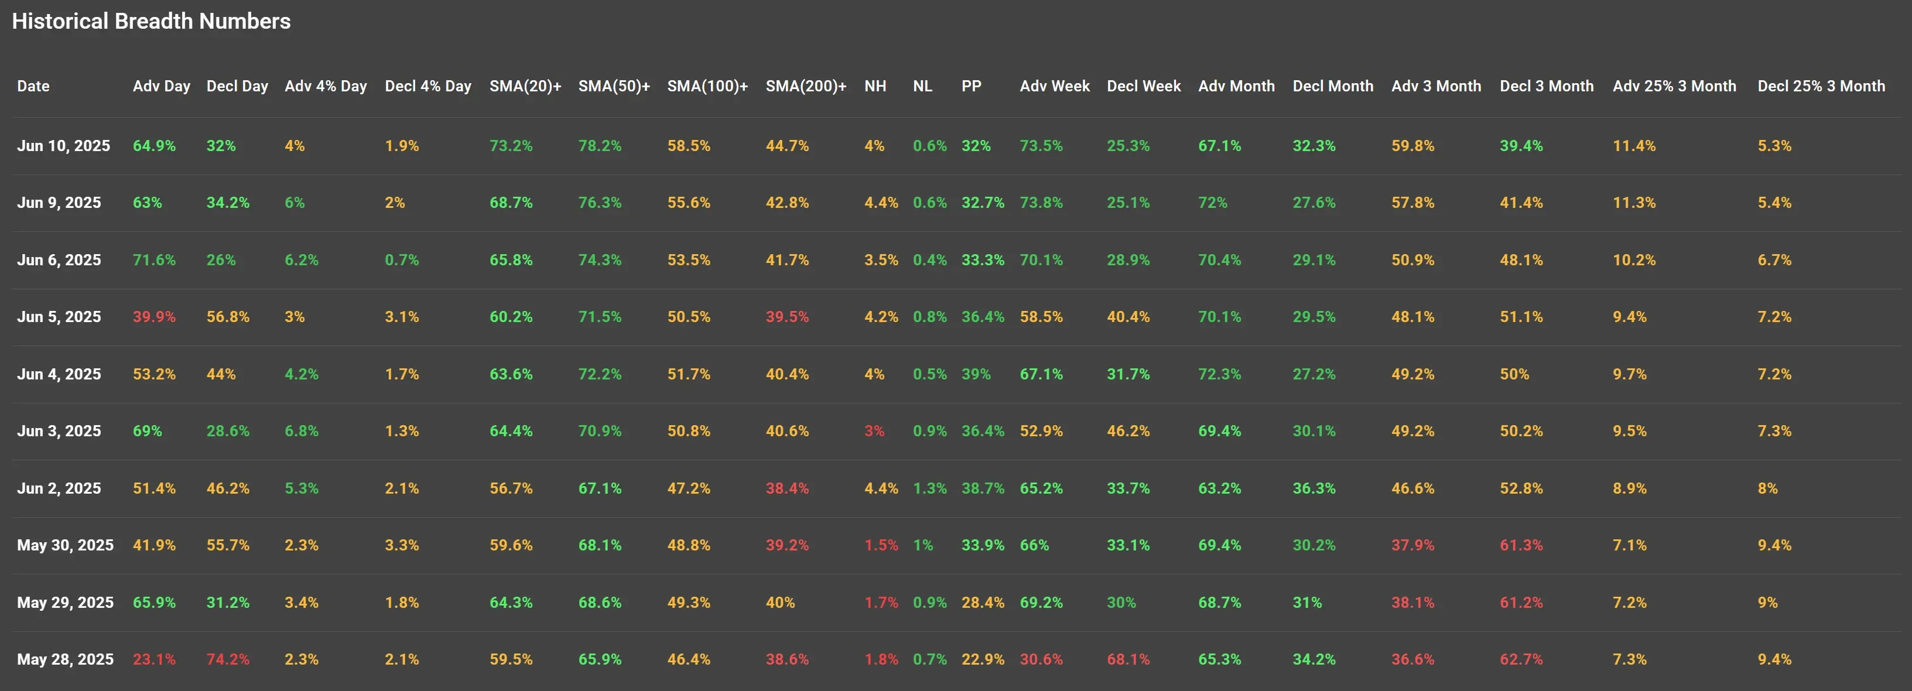Screen dimensions: 1912x691
Task: Select the May 30, 2025 row date
Action: (66, 546)
